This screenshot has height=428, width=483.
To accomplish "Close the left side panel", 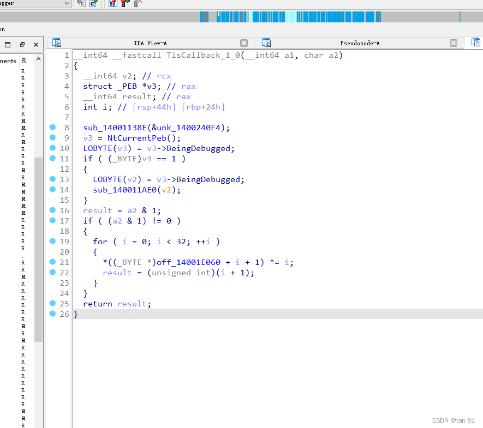I will tap(36, 45).
